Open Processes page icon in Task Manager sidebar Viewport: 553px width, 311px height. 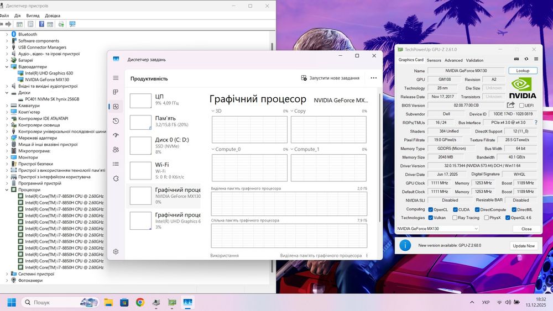coord(116,92)
